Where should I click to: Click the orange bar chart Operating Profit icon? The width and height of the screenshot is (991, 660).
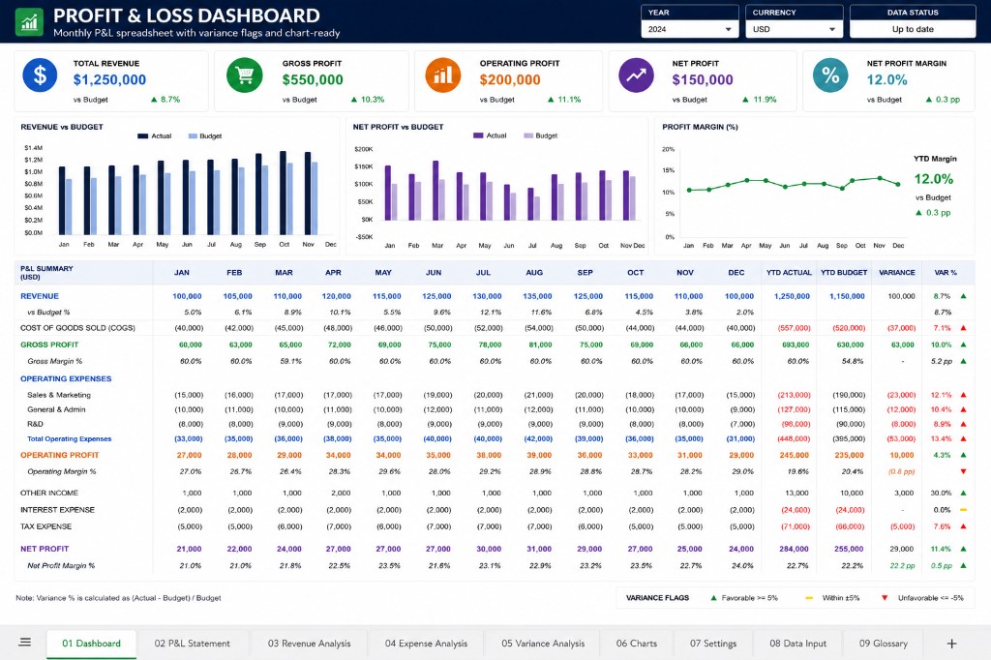pyautogui.click(x=443, y=75)
